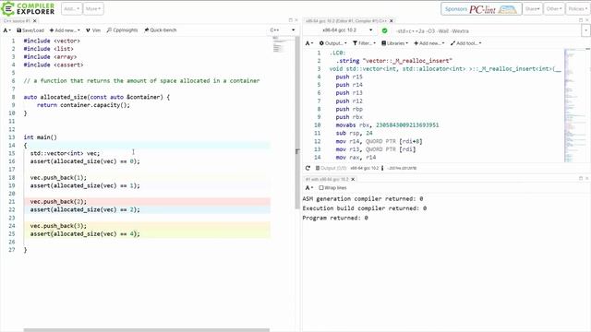Close the x86-64 gcc 10.2 compiler tab
The height and width of the screenshot is (332, 591).
(x=392, y=20)
